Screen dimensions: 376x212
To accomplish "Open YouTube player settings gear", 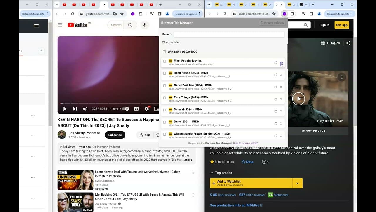I will click(147, 109).
